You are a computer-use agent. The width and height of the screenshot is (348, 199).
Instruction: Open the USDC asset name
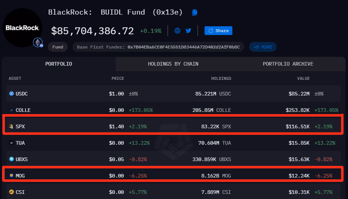click(x=22, y=94)
